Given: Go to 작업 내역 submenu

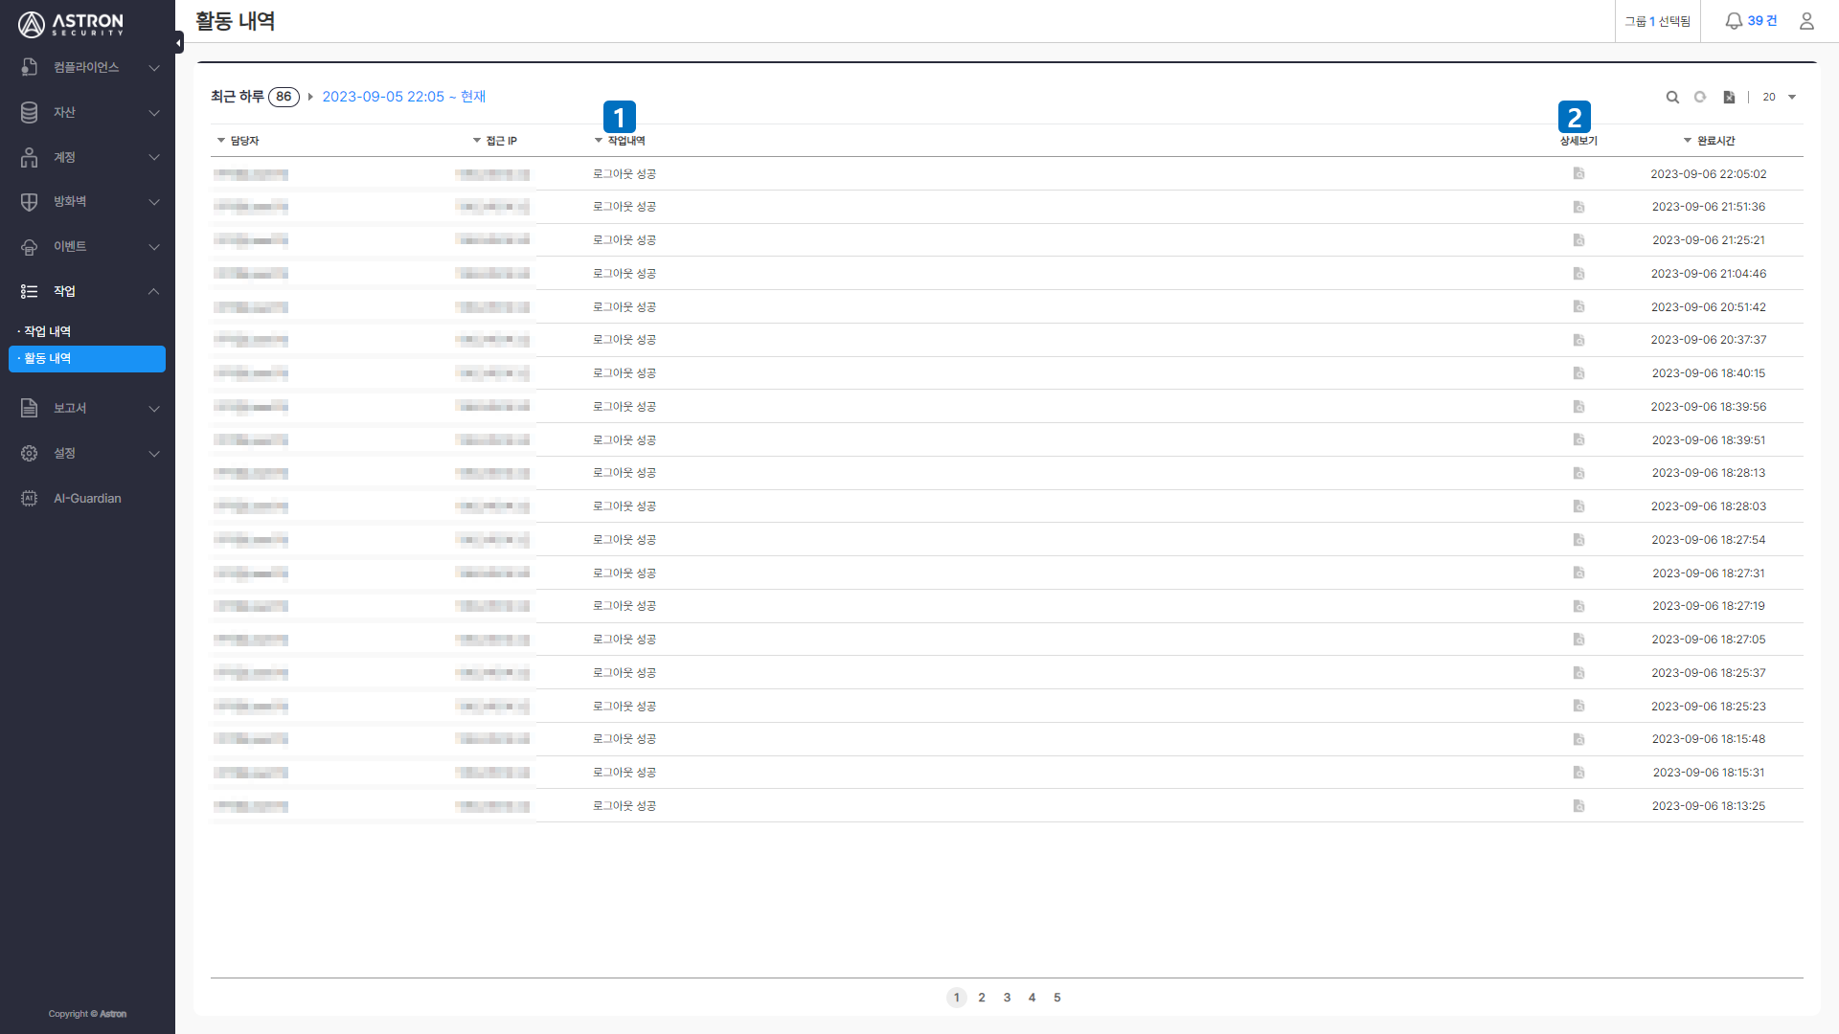Looking at the screenshot, I should [47, 331].
